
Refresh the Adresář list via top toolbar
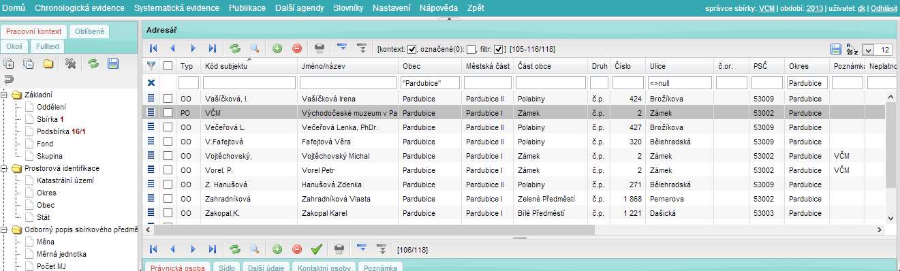[235, 49]
